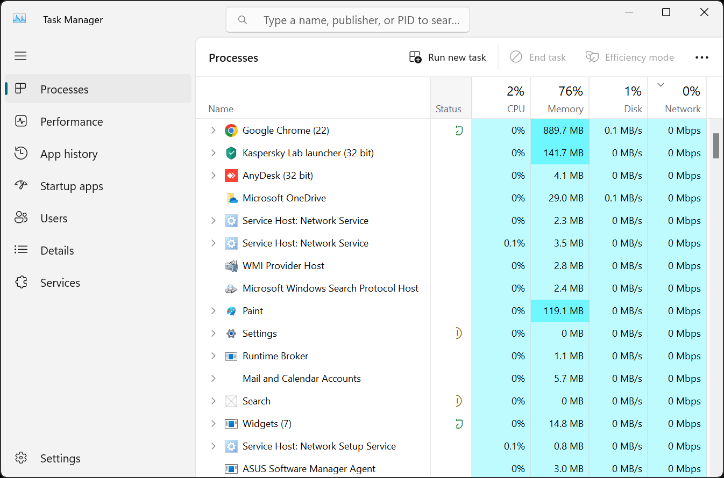The image size is (724, 478).
Task: Click the search magnifier icon
Action: tap(243, 20)
